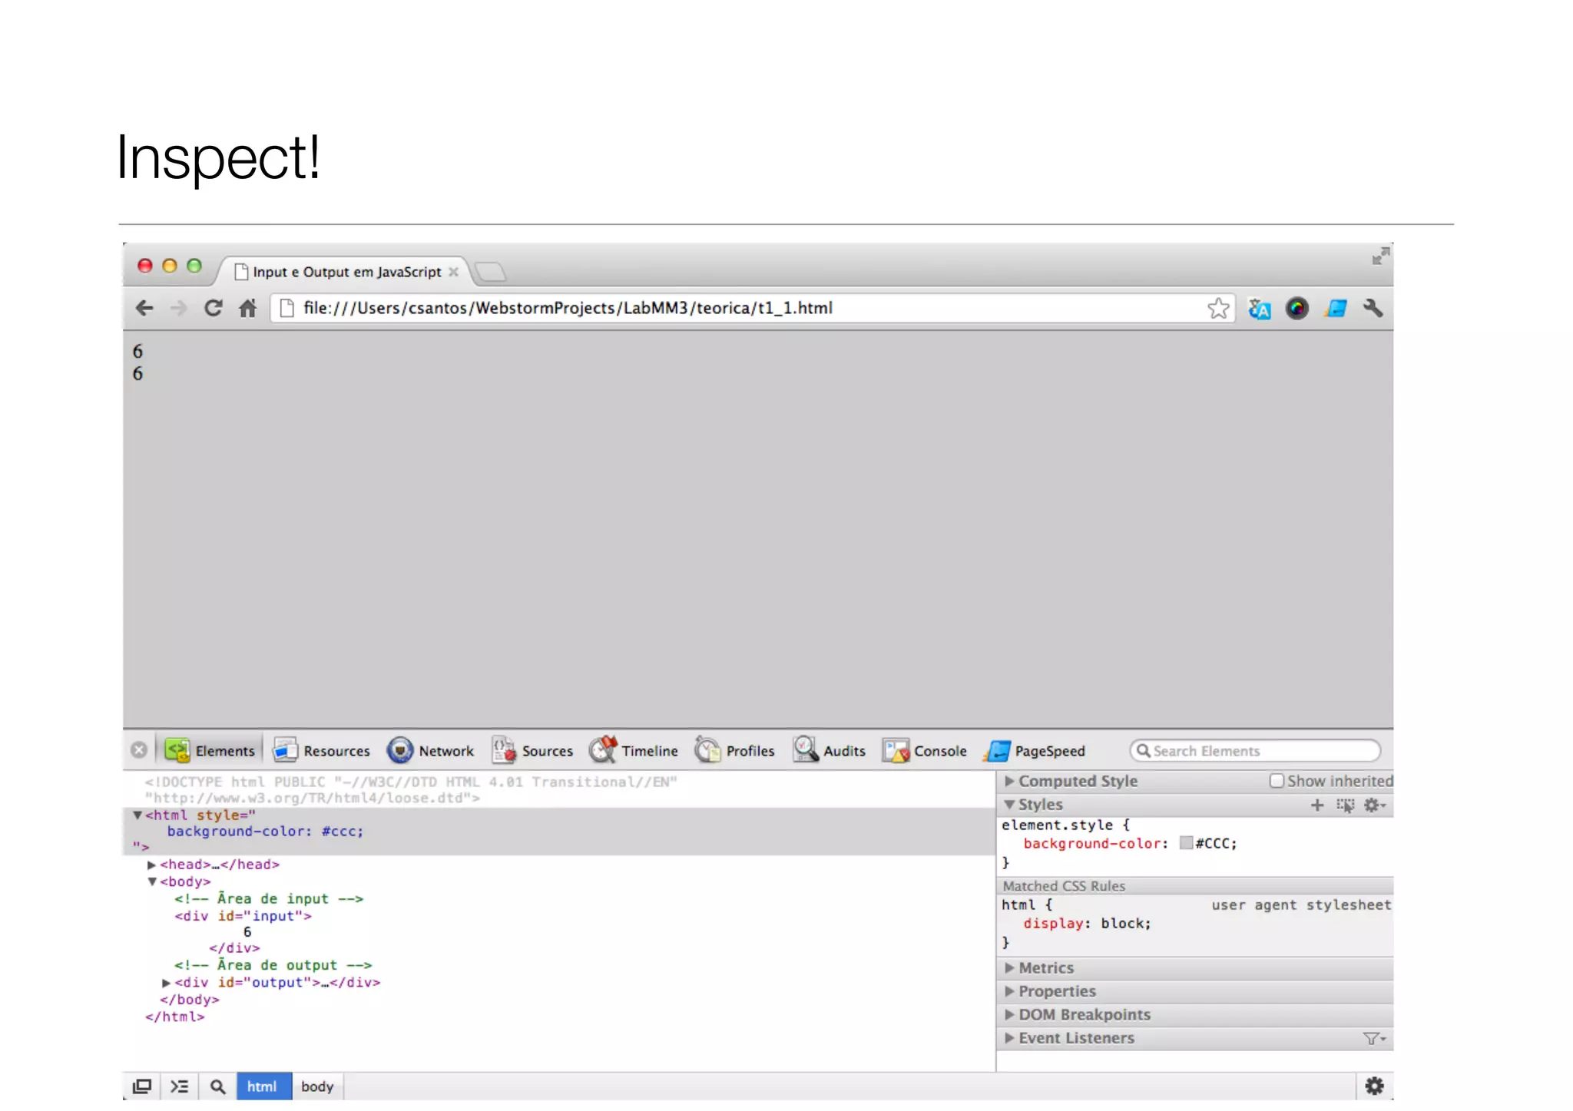This screenshot has height=1111, width=1573.
Task: Open the Network panel
Action: [x=430, y=750]
